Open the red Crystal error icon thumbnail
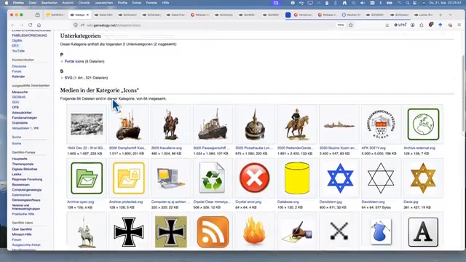This screenshot has width=466, height=262. click(255, 178)
